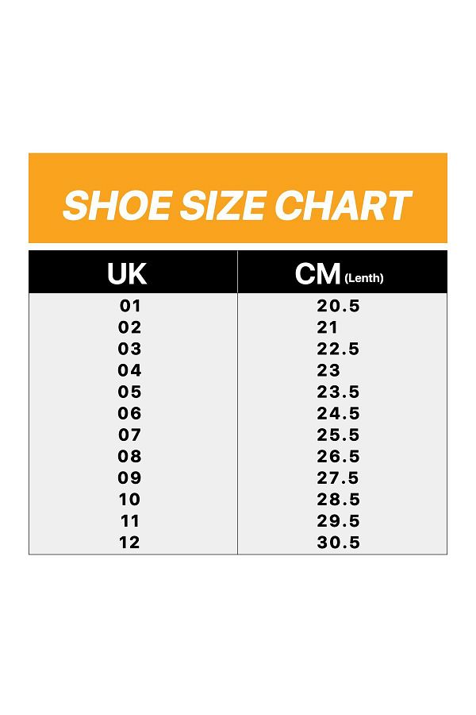The width and height of the screenshot is (476, 715).
Task: Select the 25.5 cm length value
Action: [x=339, y=435]
